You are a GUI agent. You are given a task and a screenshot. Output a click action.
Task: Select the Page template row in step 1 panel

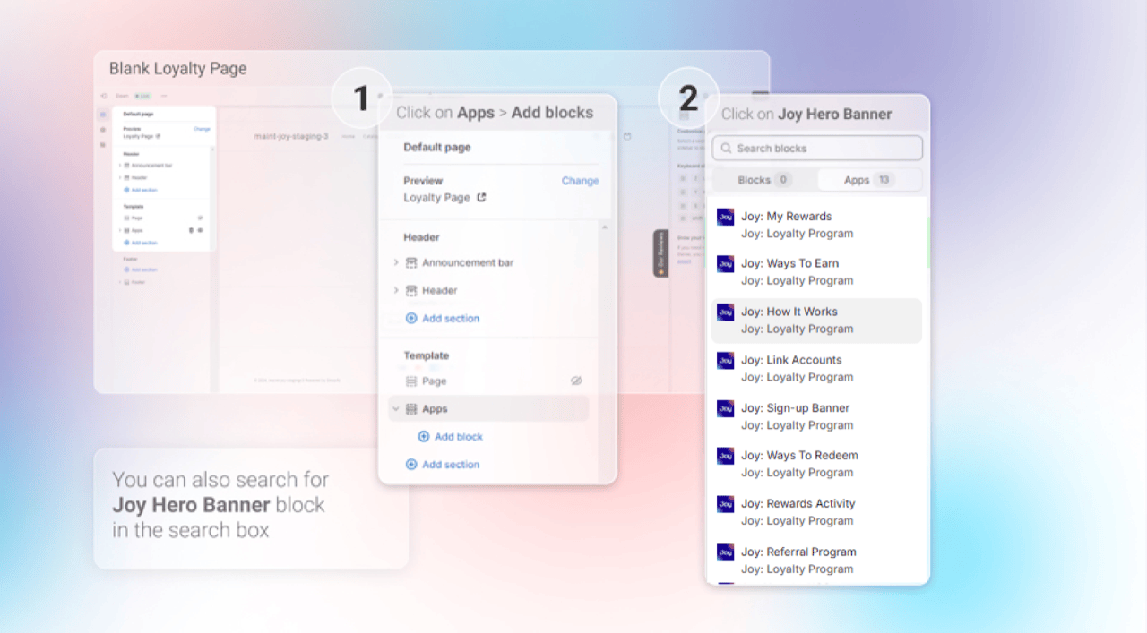point(489,381)
